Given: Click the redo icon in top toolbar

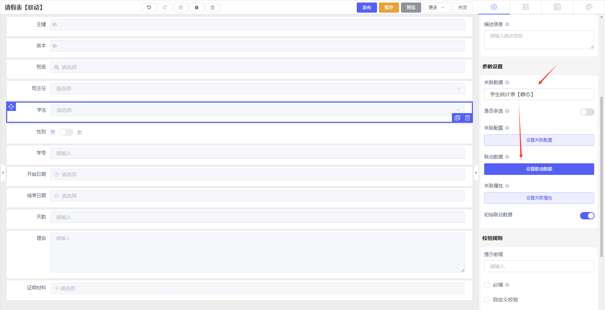Looking at the screenshot, I should pos(165,8).
